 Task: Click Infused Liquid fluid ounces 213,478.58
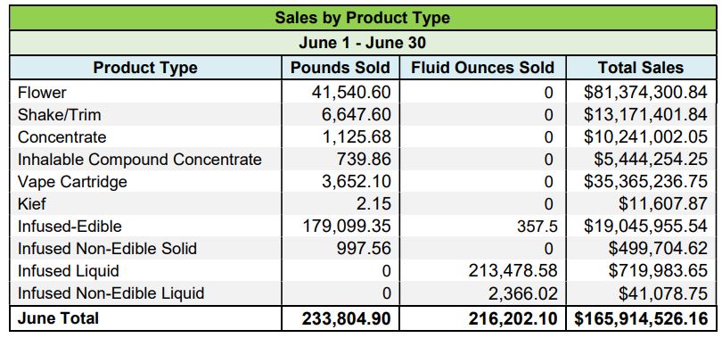tap(513, 271)
